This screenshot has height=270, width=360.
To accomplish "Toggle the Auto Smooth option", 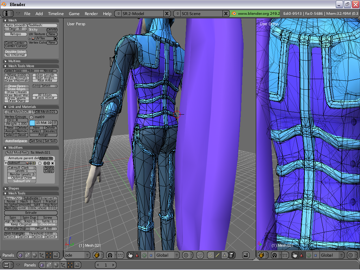I will (x=15, y=25).
